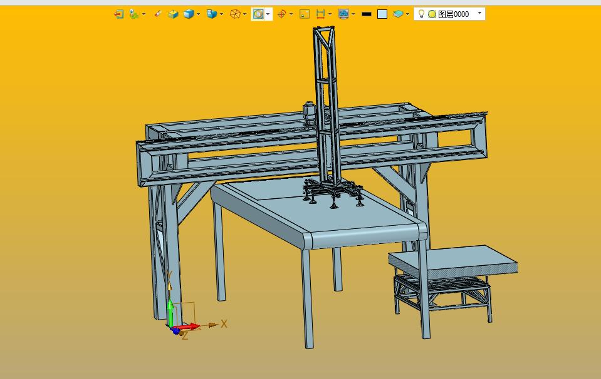Image resolution: width=601 pixels, height=379 pixels.
Task: Click the teal layers stack icon
Action: pyautogui.click(x=398, y=14)
